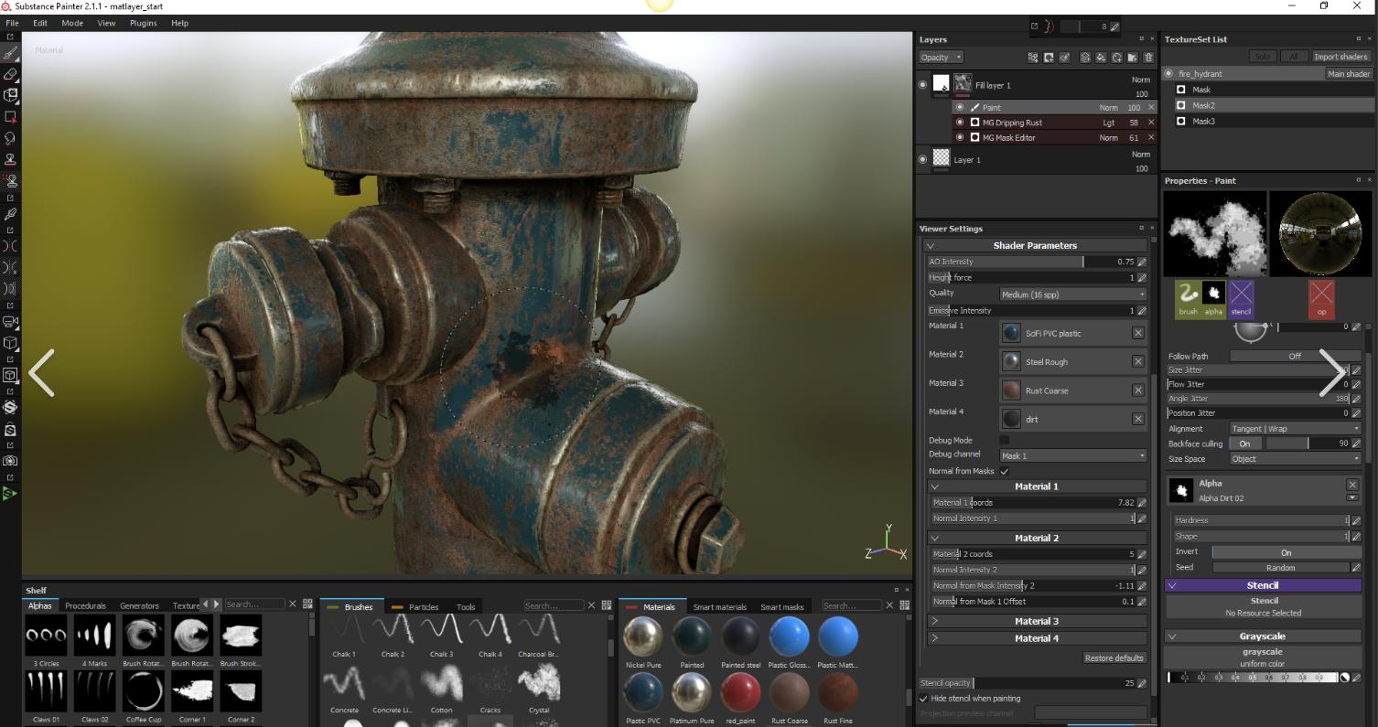
Task: Click the Restore defaults button
Action: (x=1114, y=658)
